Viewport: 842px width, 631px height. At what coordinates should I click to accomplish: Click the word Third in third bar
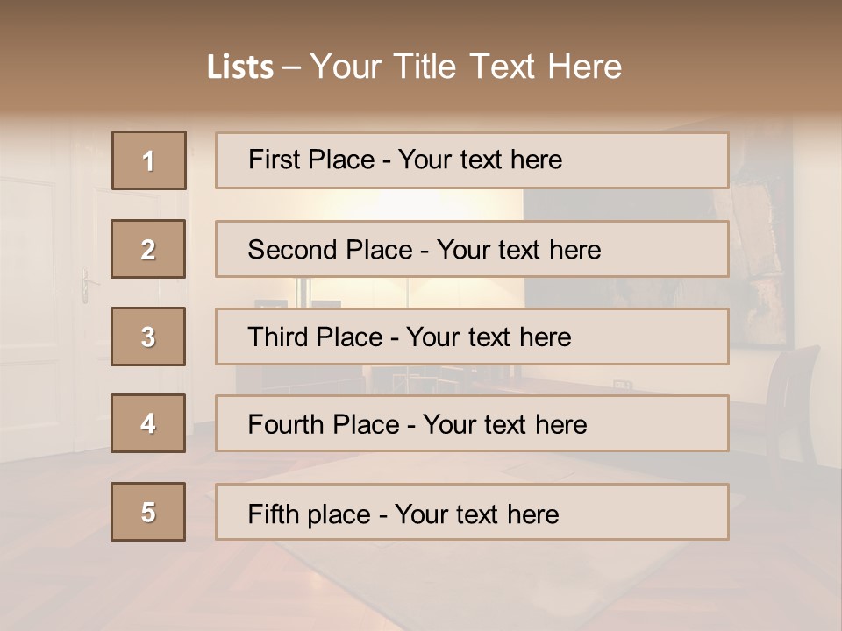point(276,337)
